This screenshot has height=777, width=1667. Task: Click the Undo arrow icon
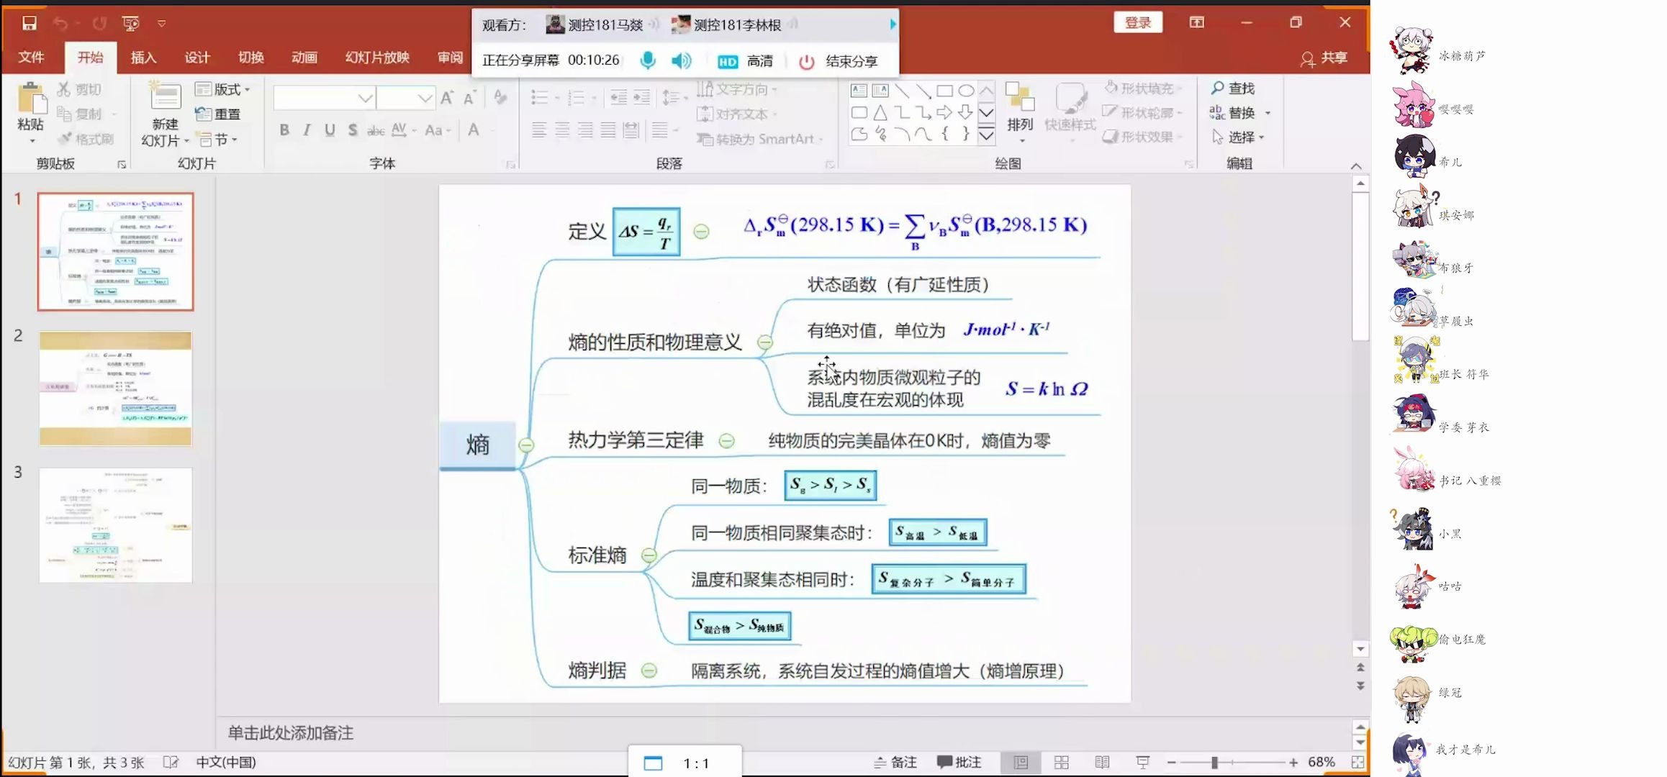tap(61, 23)
